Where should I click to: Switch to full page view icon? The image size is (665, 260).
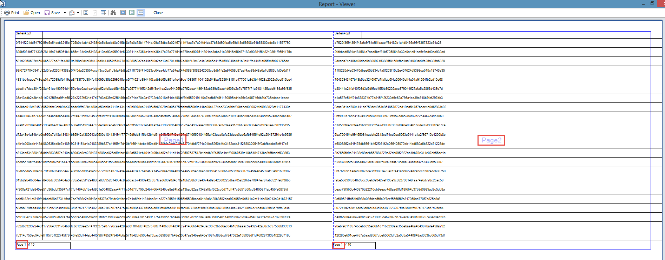point(123,13)
